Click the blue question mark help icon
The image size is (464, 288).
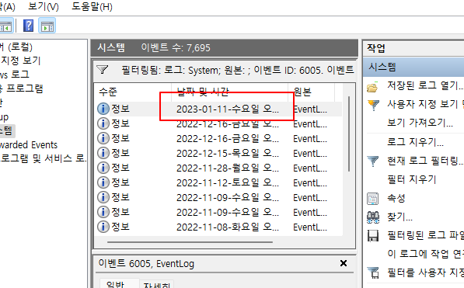pos(29,26)
